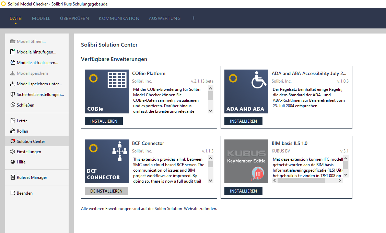The height and width of the screenshot is (233, 386).
Task: Click the BIM basis ILS 1.0 title
Action: [x=290, y=143]
